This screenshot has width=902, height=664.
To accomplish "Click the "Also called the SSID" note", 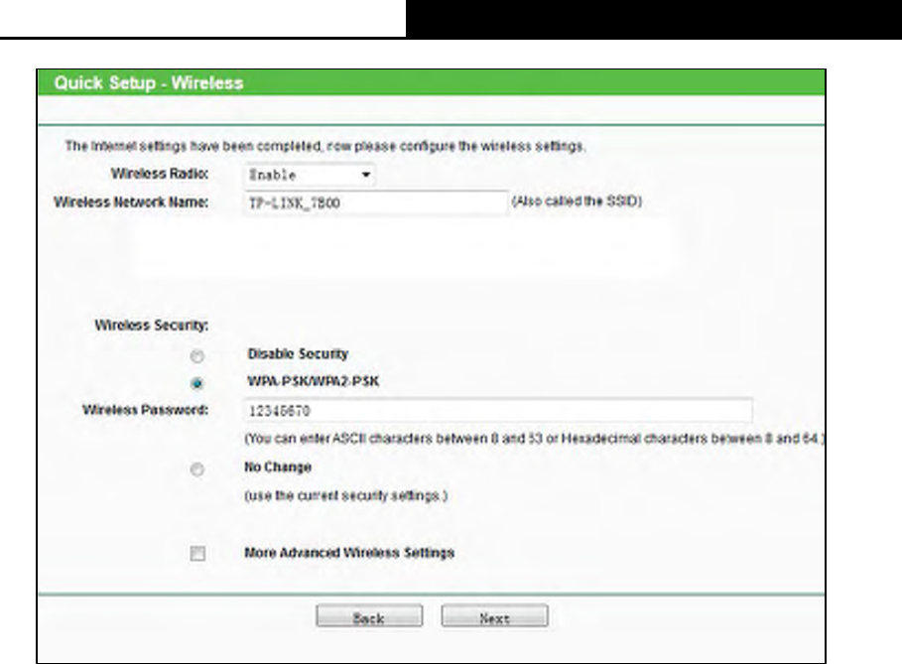I will (577, 201).
